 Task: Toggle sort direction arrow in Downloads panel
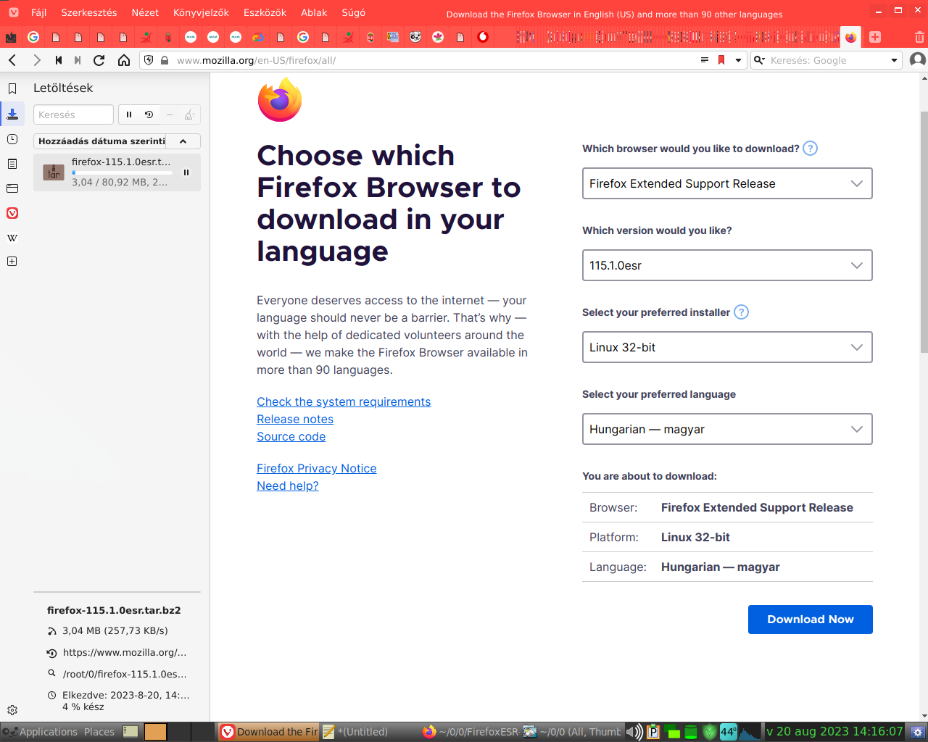click(x=183, y=141)
